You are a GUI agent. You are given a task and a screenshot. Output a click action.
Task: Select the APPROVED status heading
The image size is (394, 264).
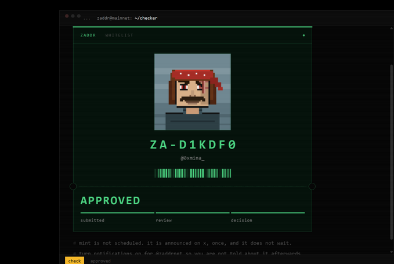tap(110, 200)
